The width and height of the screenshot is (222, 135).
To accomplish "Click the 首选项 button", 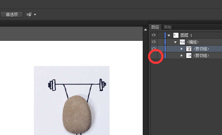I will 12,14.
